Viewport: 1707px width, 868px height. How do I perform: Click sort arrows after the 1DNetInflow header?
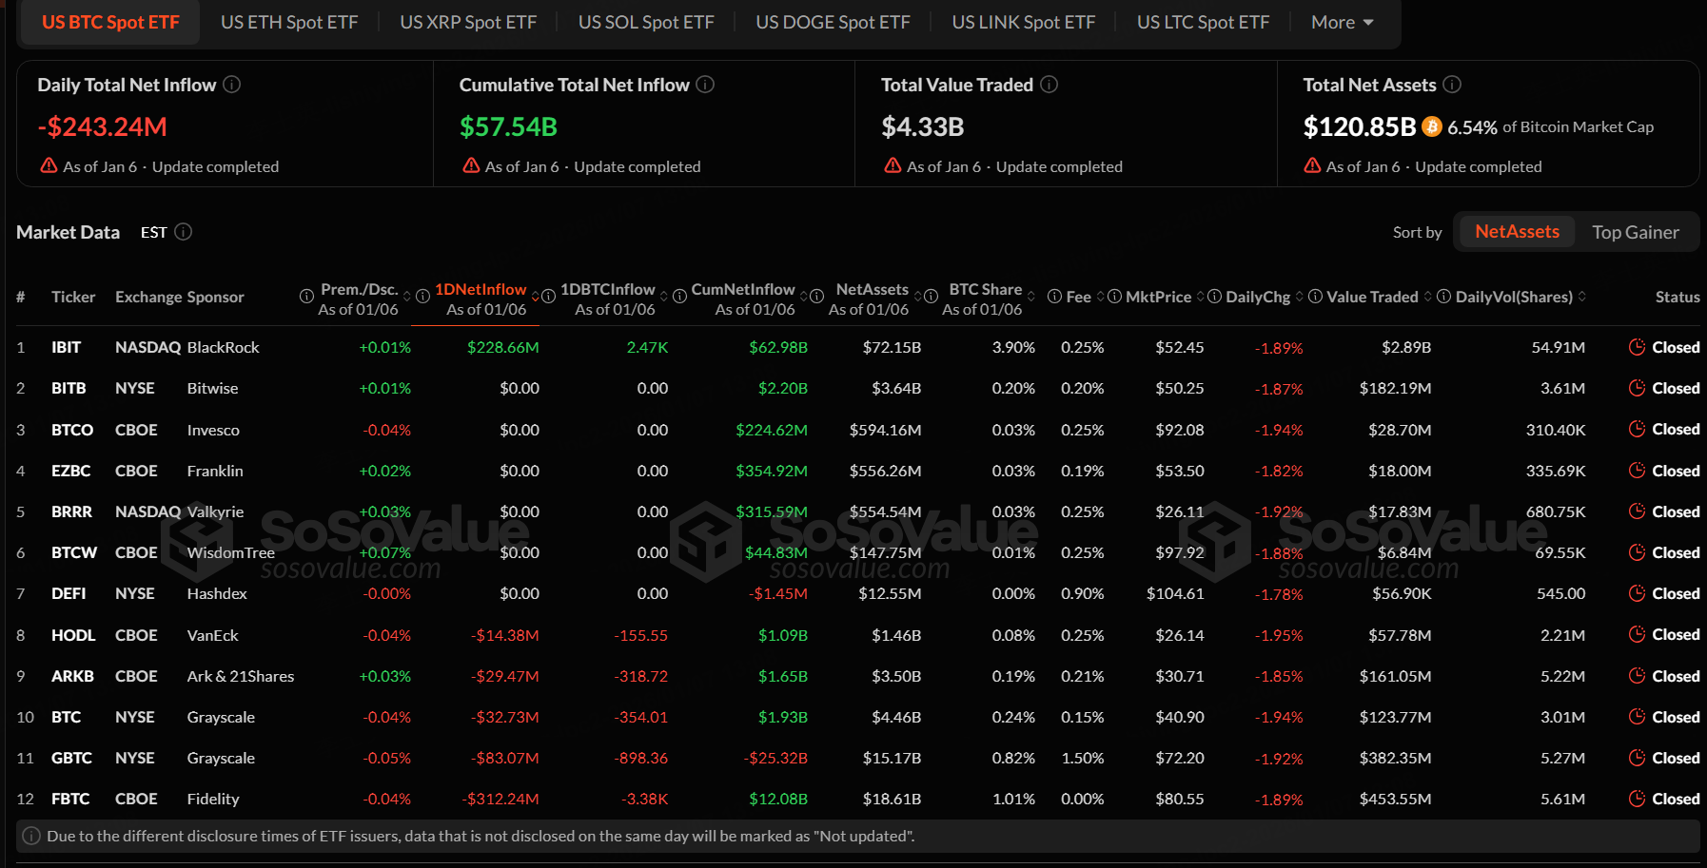(535, 297)
